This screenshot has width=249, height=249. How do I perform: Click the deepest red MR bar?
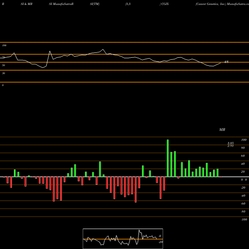(135, 190)
